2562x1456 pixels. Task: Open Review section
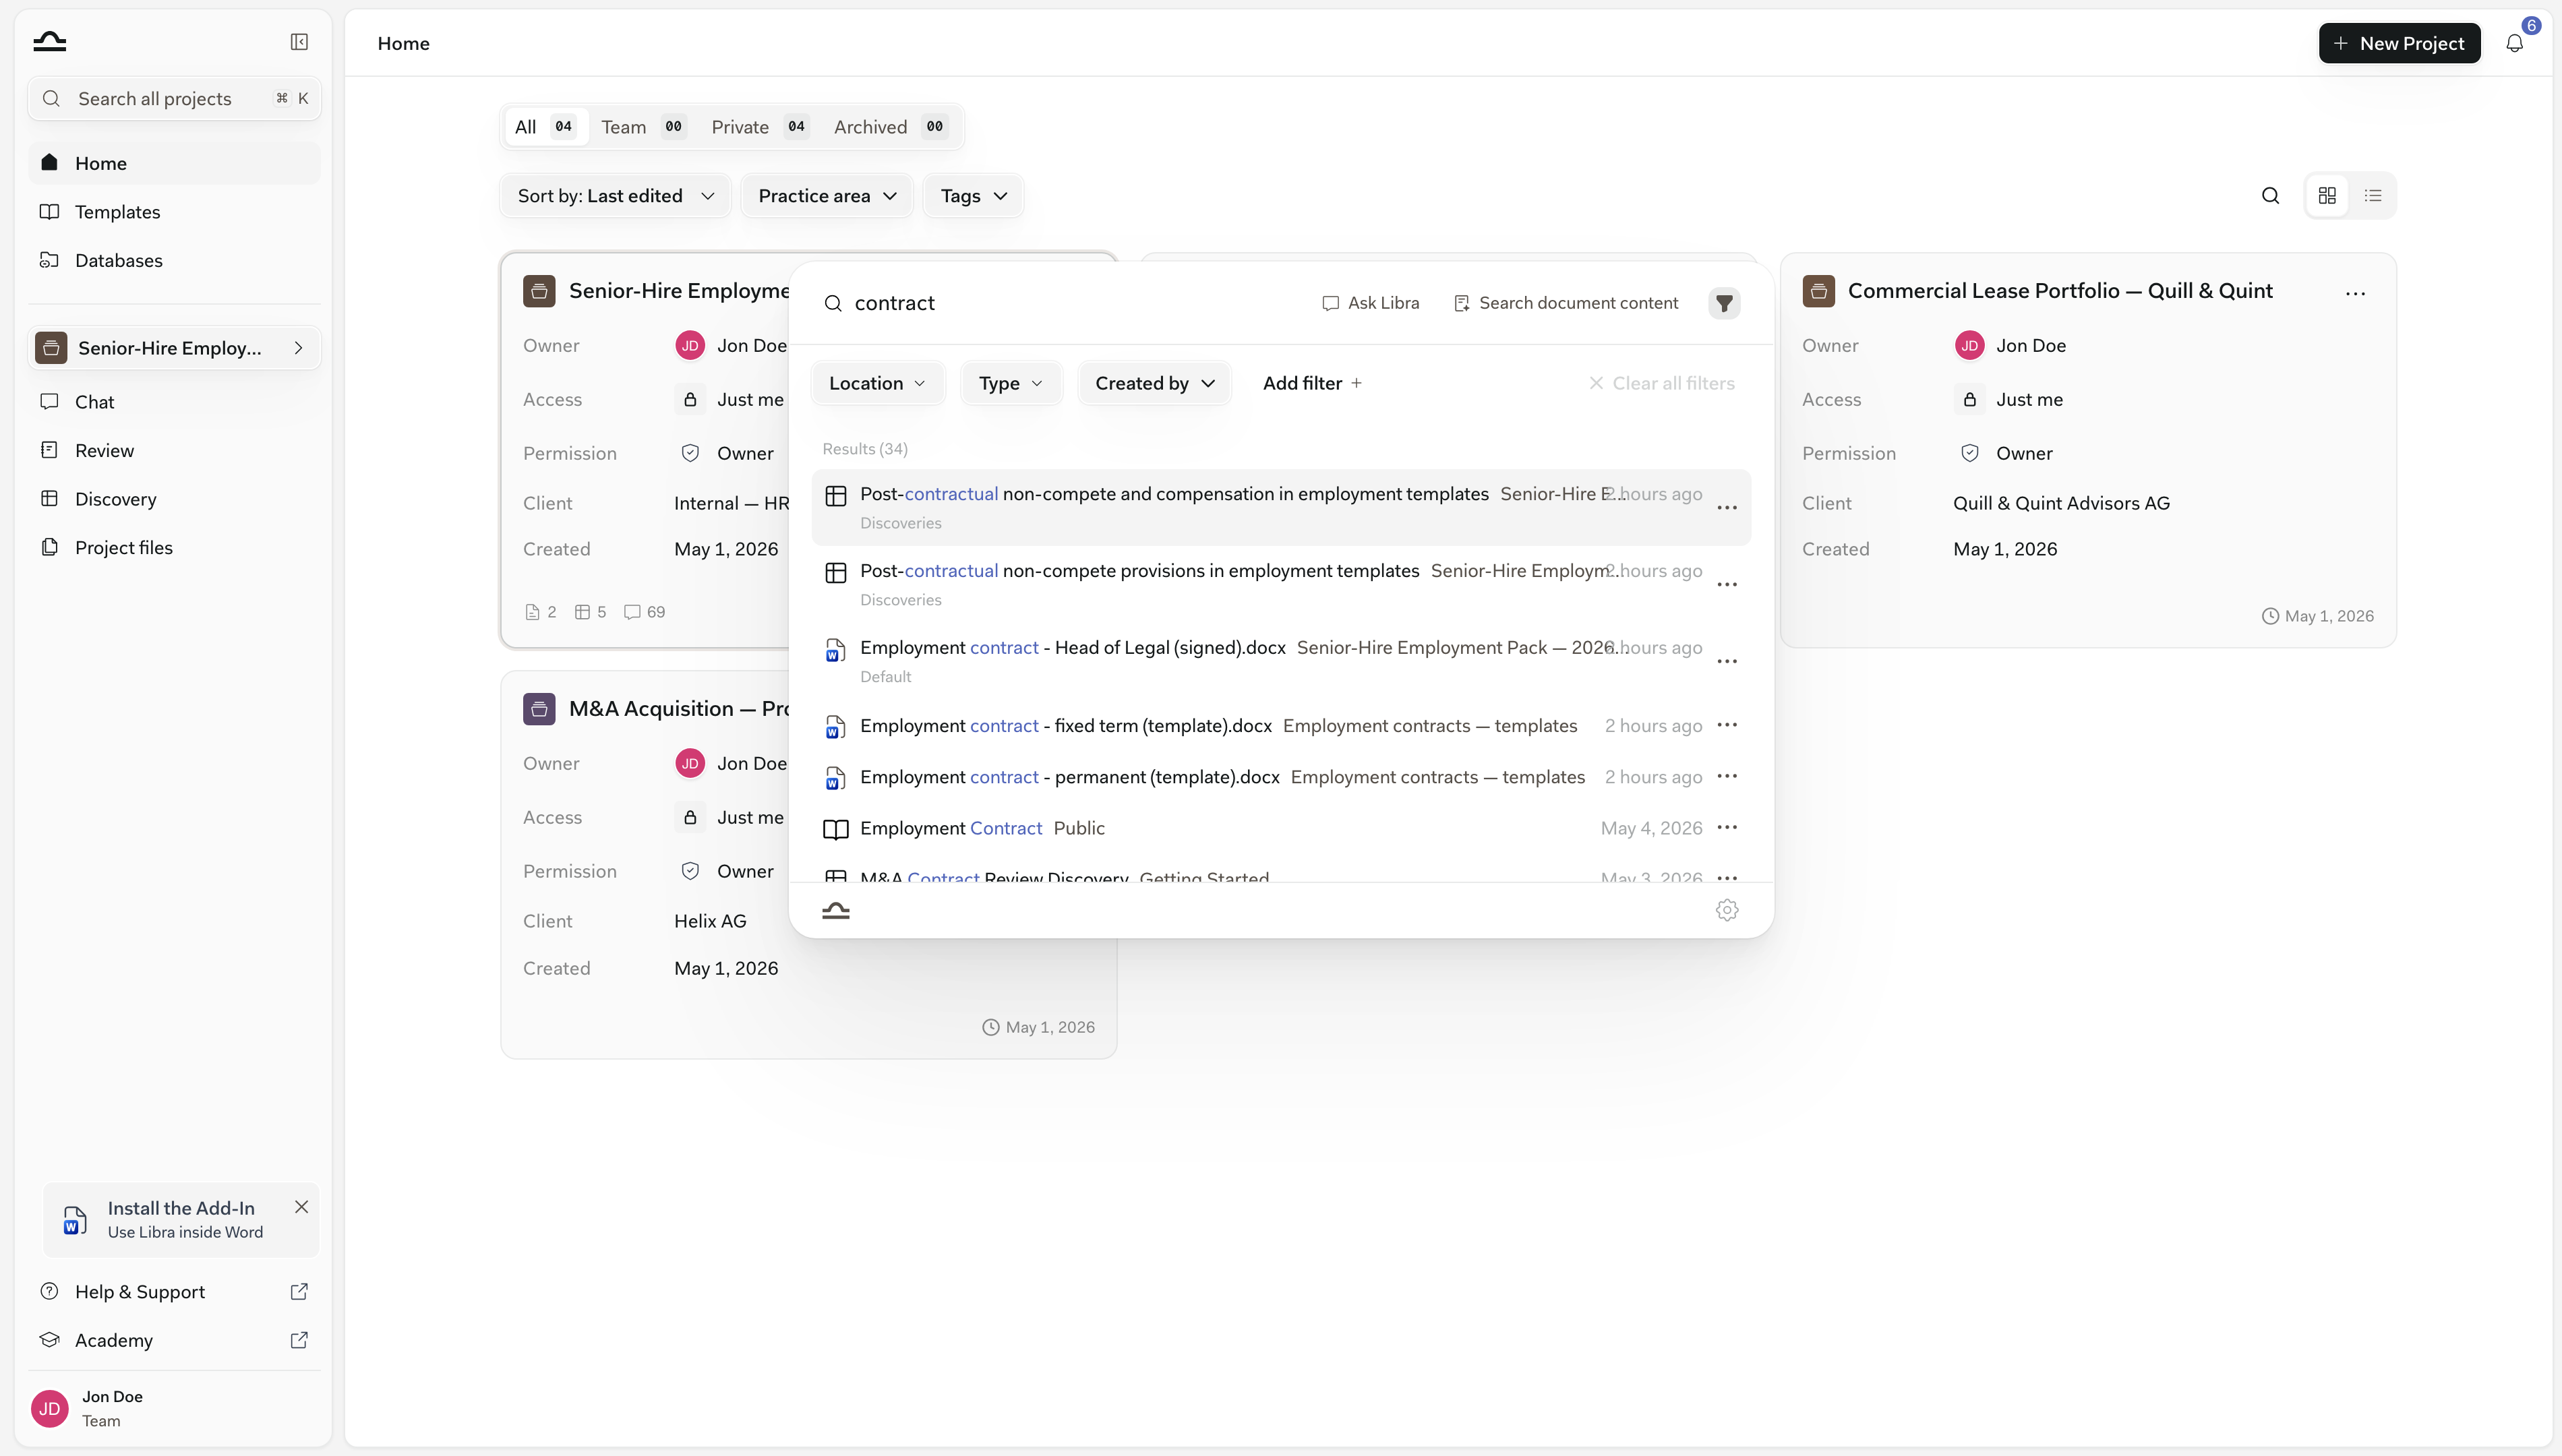[174, 451]
